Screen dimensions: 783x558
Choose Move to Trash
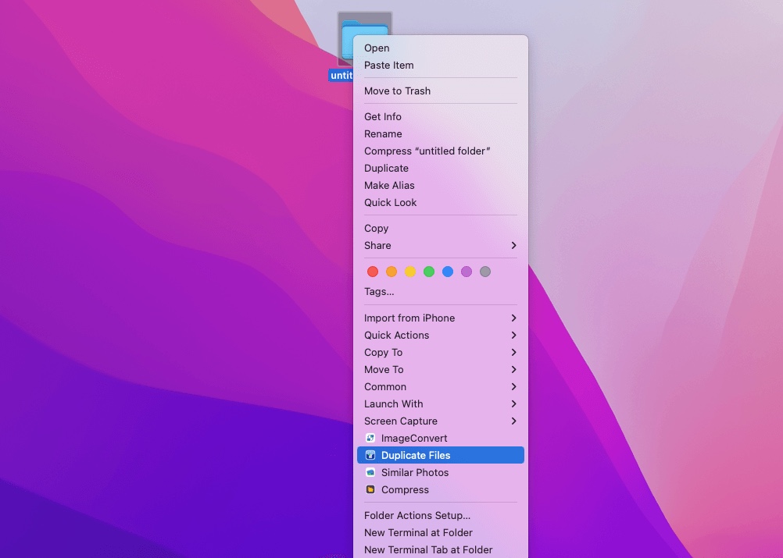point(397,91)
